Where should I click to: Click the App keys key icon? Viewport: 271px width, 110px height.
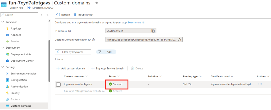[7, 28]
